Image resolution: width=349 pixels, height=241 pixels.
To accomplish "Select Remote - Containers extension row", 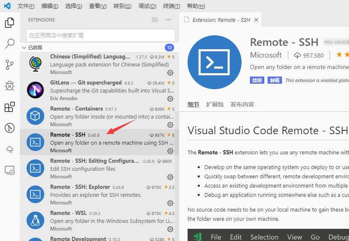I will point(99,116).
